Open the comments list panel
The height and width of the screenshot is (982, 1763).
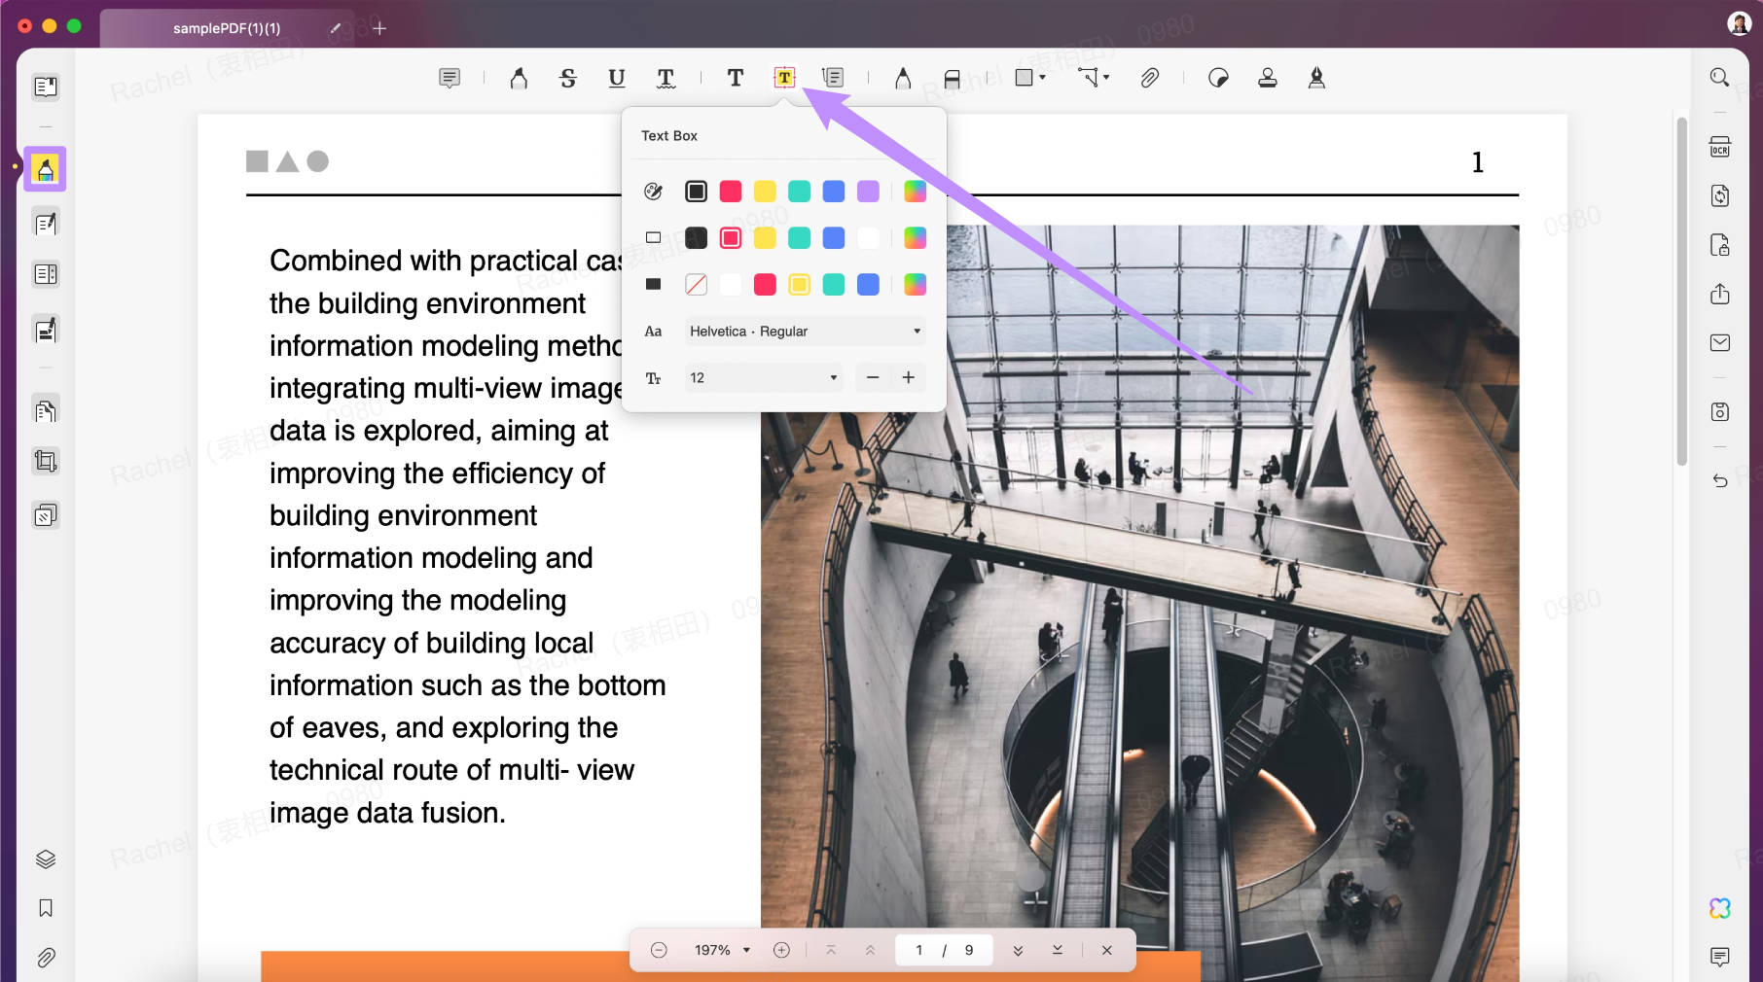1720,957
